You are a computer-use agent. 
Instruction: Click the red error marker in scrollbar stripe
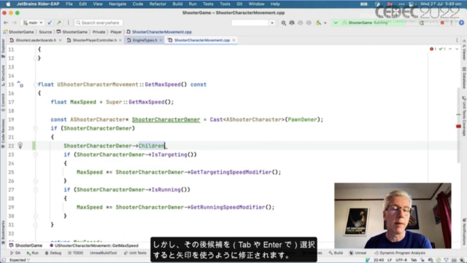pyautogui.click(x=458, y=127)
